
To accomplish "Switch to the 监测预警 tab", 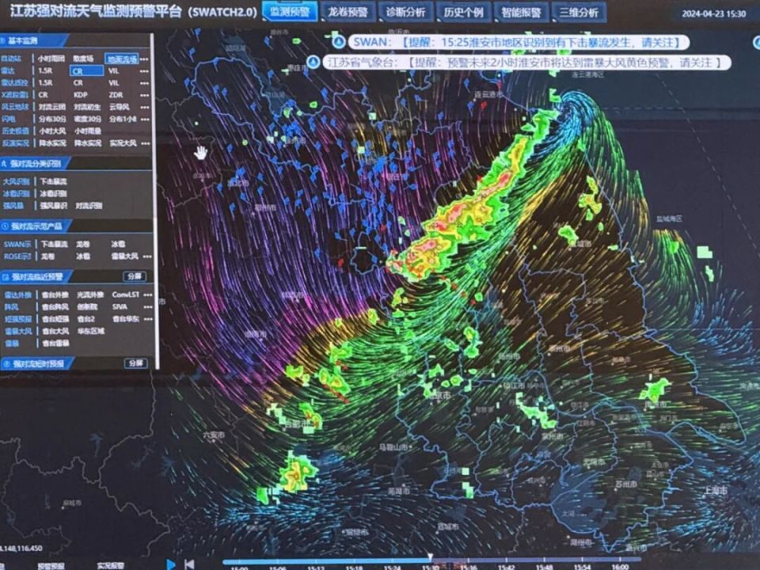I will (290, 12).
